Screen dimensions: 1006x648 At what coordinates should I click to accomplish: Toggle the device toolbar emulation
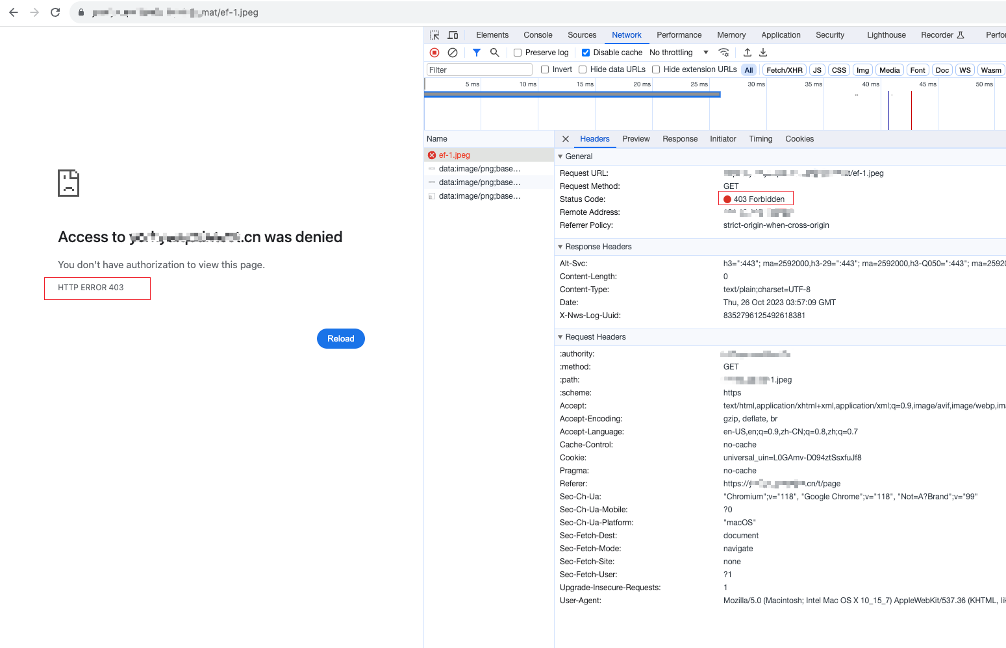coord(453,35)
